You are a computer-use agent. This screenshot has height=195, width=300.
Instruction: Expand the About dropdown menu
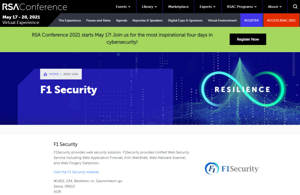click(x=275, y=7)
